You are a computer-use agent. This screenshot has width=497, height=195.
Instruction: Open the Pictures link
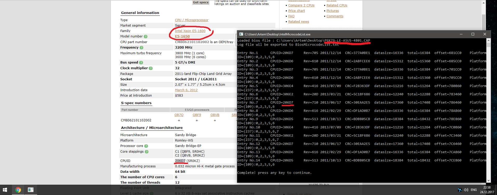pos(333,11)
